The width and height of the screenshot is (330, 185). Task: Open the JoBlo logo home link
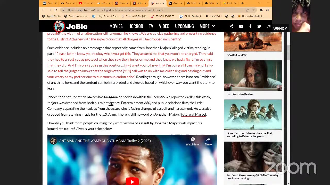(71, 26)
